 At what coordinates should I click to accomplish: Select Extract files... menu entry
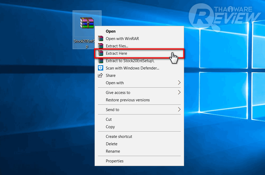point(139,46)
